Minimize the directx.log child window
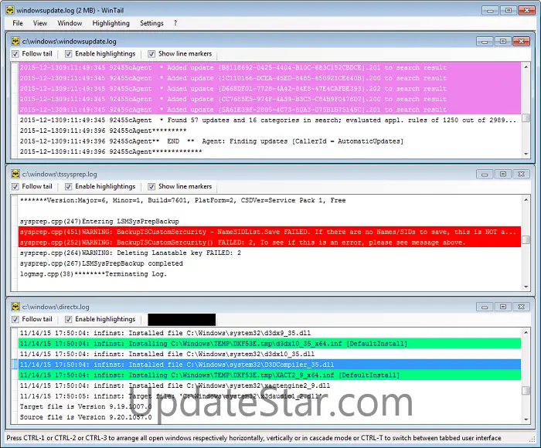This screenshot has width=541, height=448. [x=485, y=307]
